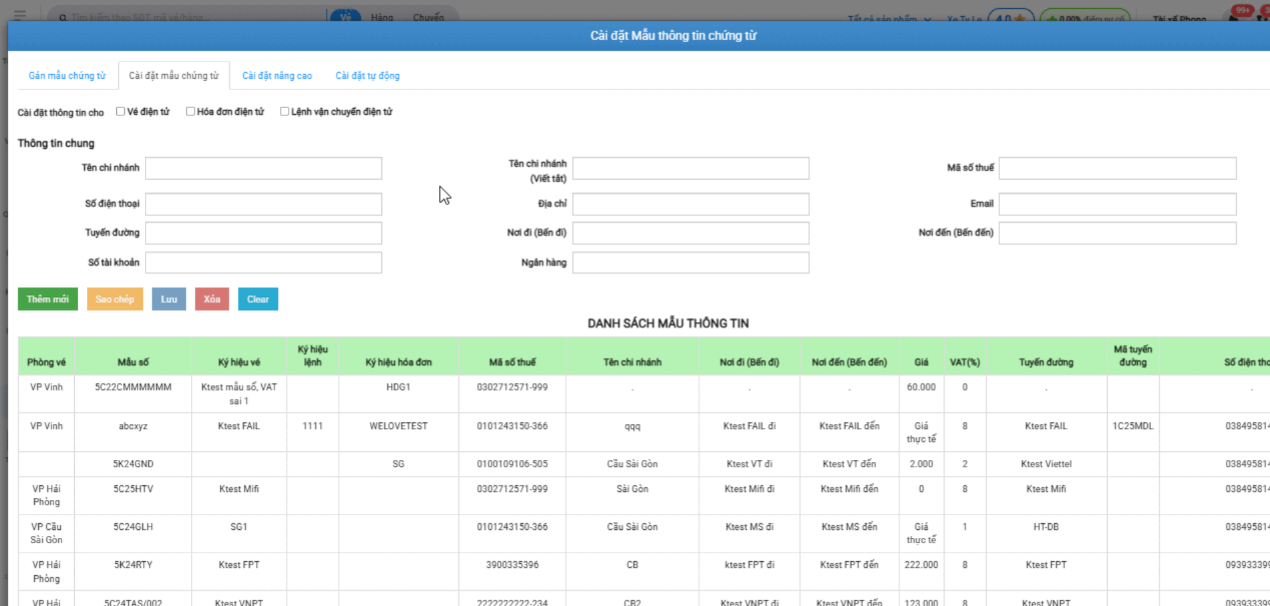This screenshot has width=1270, height=606.
Task: Save using the Lưu button
Action: [x=168, y=299]
